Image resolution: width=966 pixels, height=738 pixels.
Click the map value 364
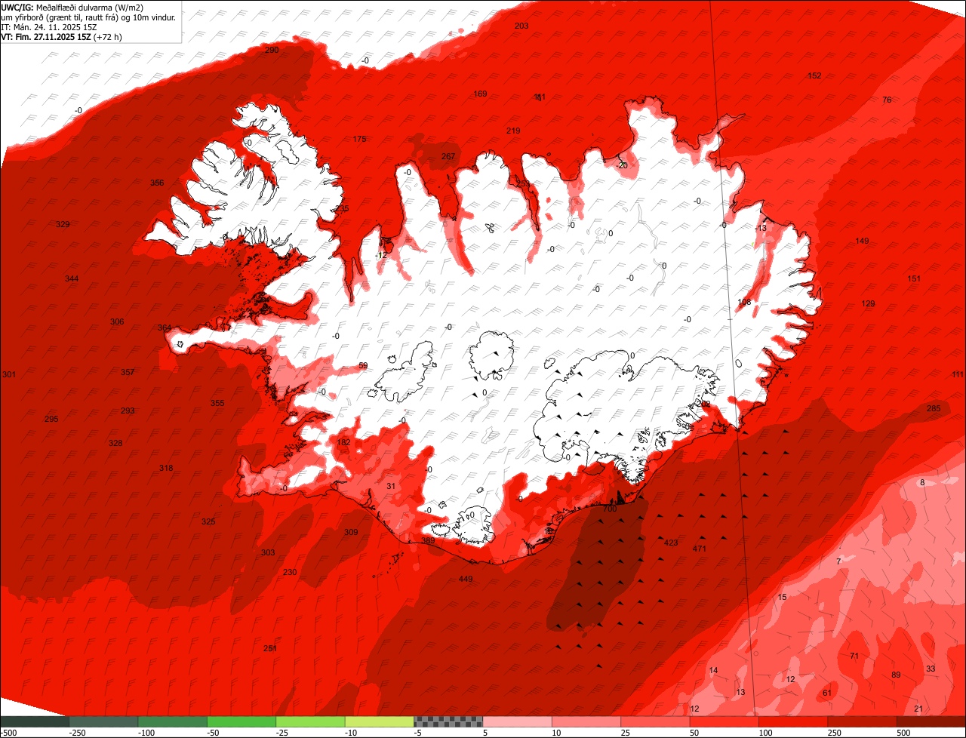coord(165,327)
